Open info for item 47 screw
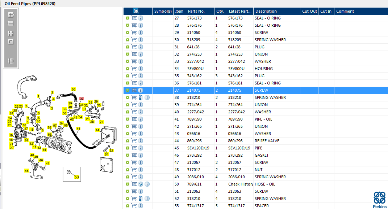The image size is (388, 209). click(x=141, y=162)
